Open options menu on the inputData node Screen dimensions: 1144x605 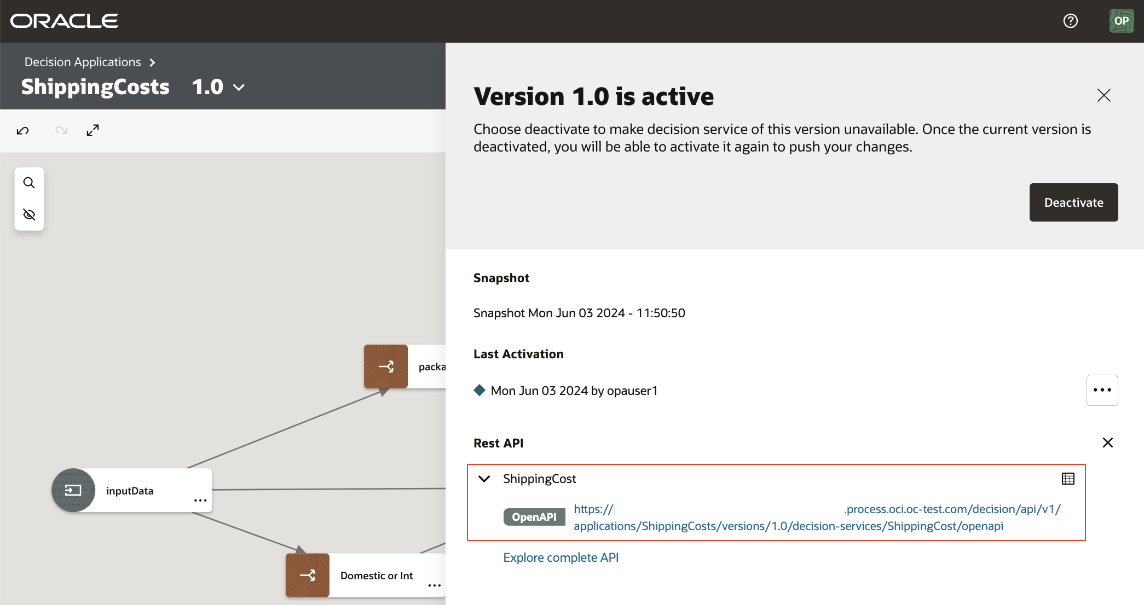pyautogui.click(x=199, y=501)
